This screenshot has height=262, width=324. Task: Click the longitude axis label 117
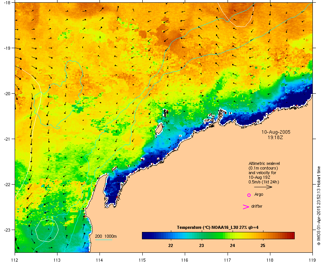pyautogui.click(x=228, y=260)
